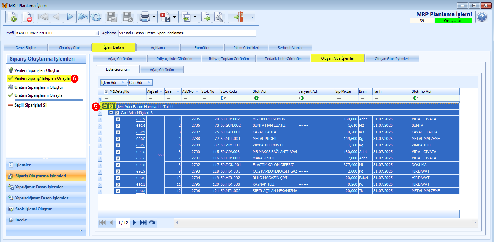Click the ABC filter icon under Stok Kodu
Image resolution: width=494 pixels, height=242 pixels.
click(223, 98)
